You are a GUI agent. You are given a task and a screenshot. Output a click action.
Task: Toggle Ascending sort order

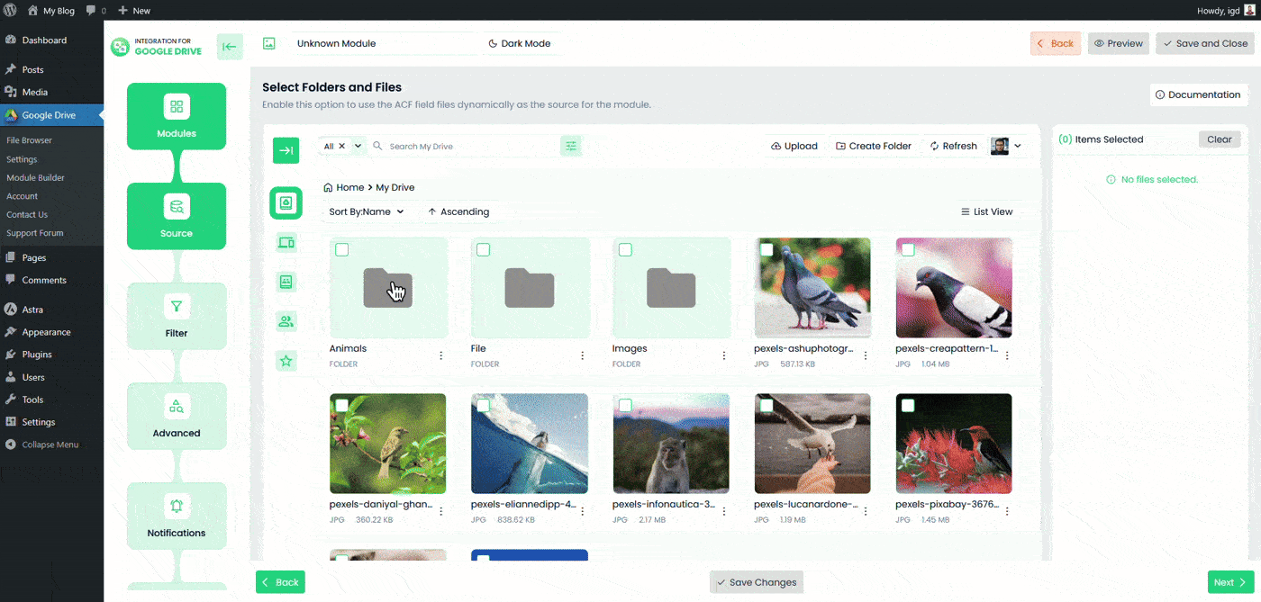[458, 211]
